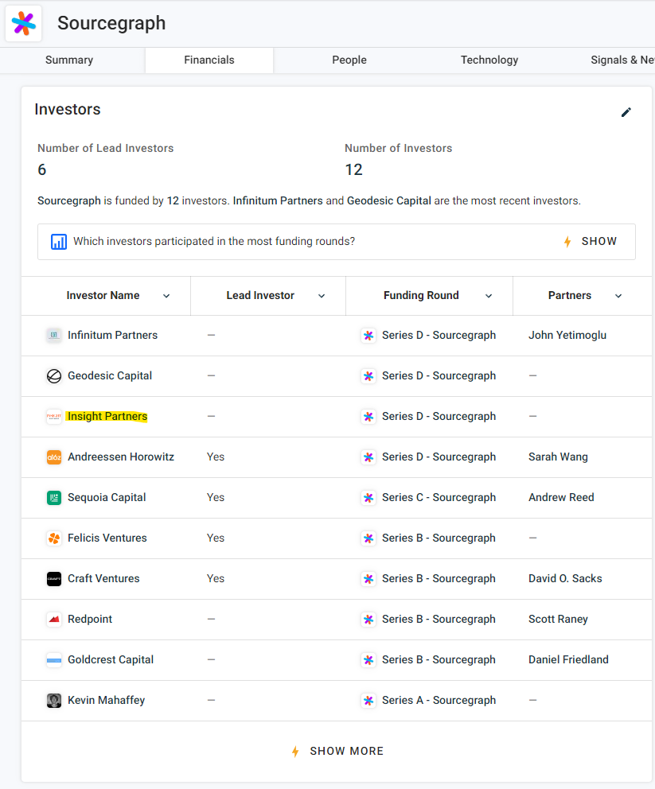Open the Funding Round column dropdown

[489, 296]
